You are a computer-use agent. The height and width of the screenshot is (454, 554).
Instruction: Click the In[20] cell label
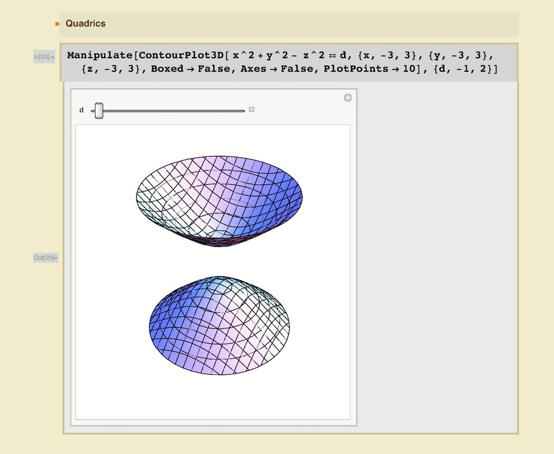pos(44,57)
